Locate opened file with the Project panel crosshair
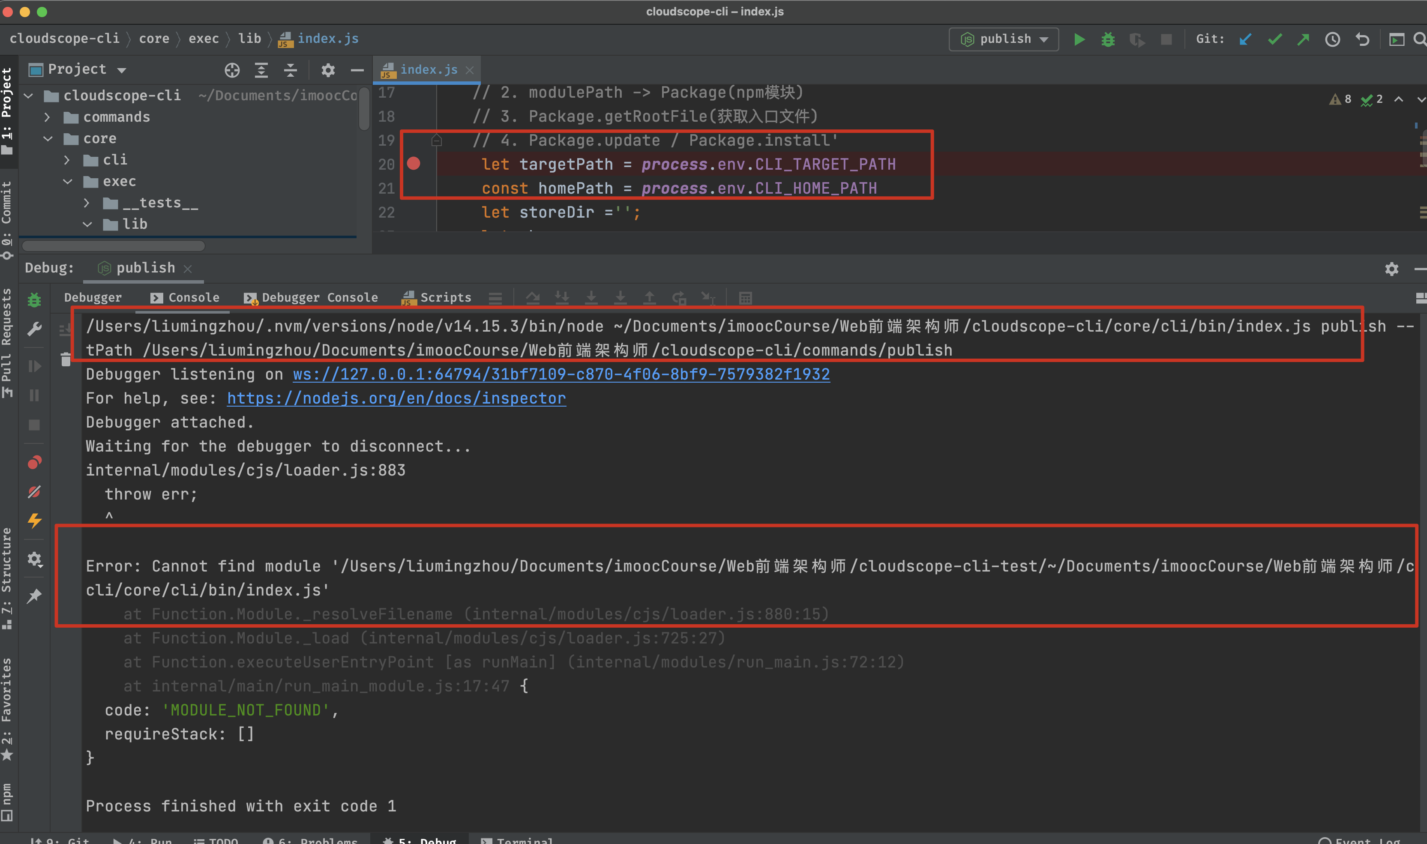This screenshot has width=1427, height=844. 232,70
